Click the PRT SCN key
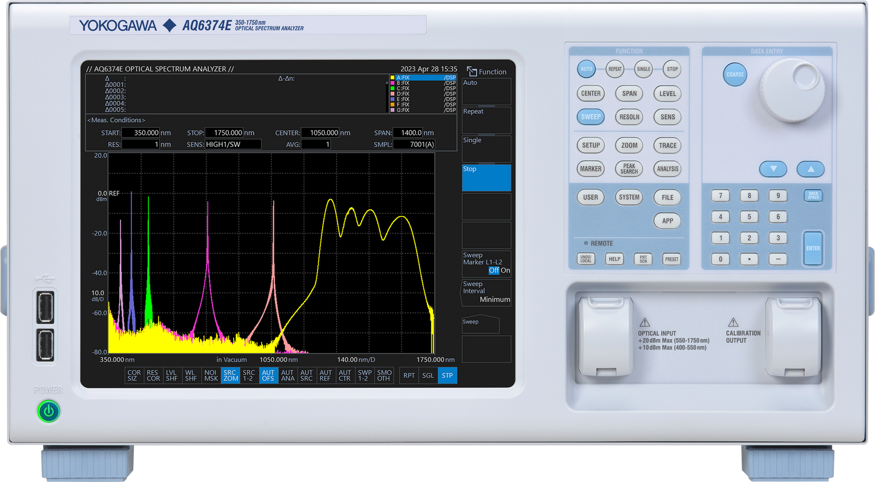 [x=643, y=259]
